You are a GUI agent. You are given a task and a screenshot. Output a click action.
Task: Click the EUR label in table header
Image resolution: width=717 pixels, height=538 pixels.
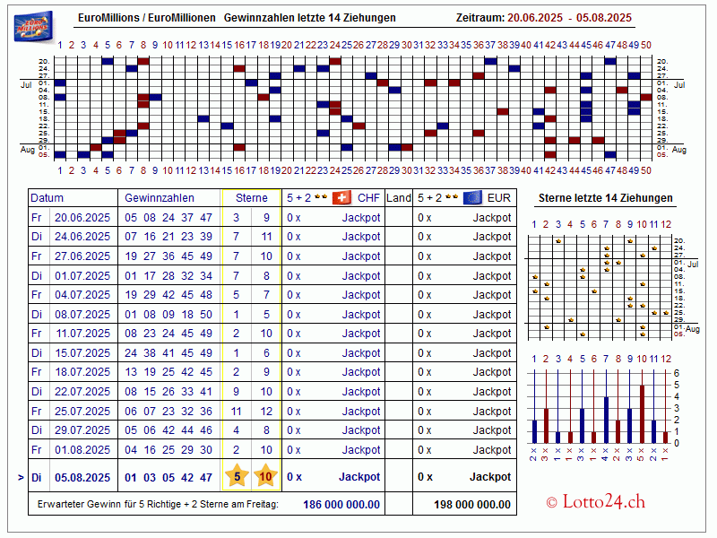tap(499, 198)
